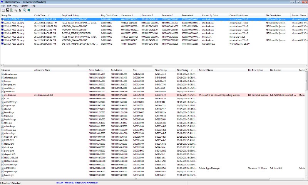Click the upper pane horizontal scrollbar
The width and height of the screenshot is (308, 185).
pos(115,66)
